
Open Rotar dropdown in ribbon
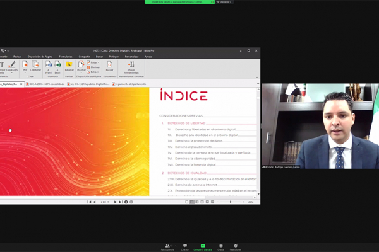click(93, 62)
